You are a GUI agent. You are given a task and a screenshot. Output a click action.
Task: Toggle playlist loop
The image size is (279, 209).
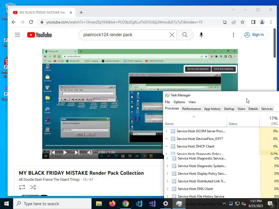pos(22,187)
